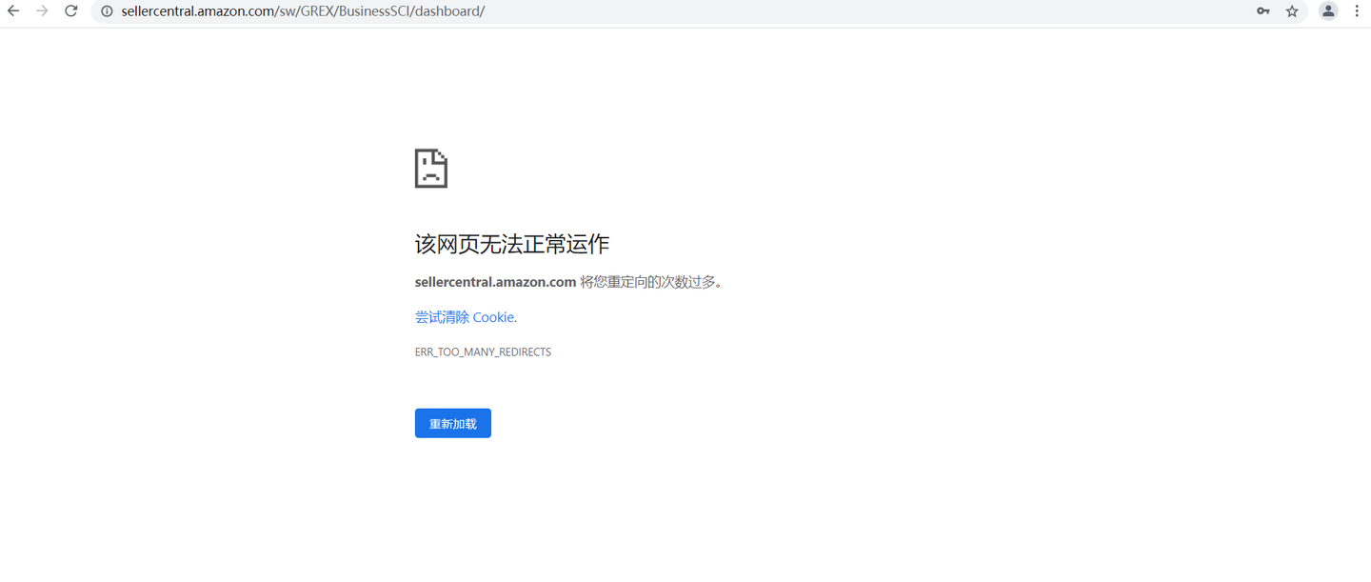
Task: Open the browser profile avatar icon
Action: click(1328, 10)
